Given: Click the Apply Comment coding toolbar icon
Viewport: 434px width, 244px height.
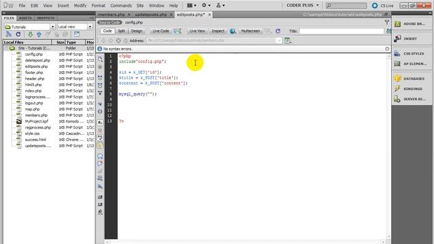Looking at the screenshot, I should (100, 156).
